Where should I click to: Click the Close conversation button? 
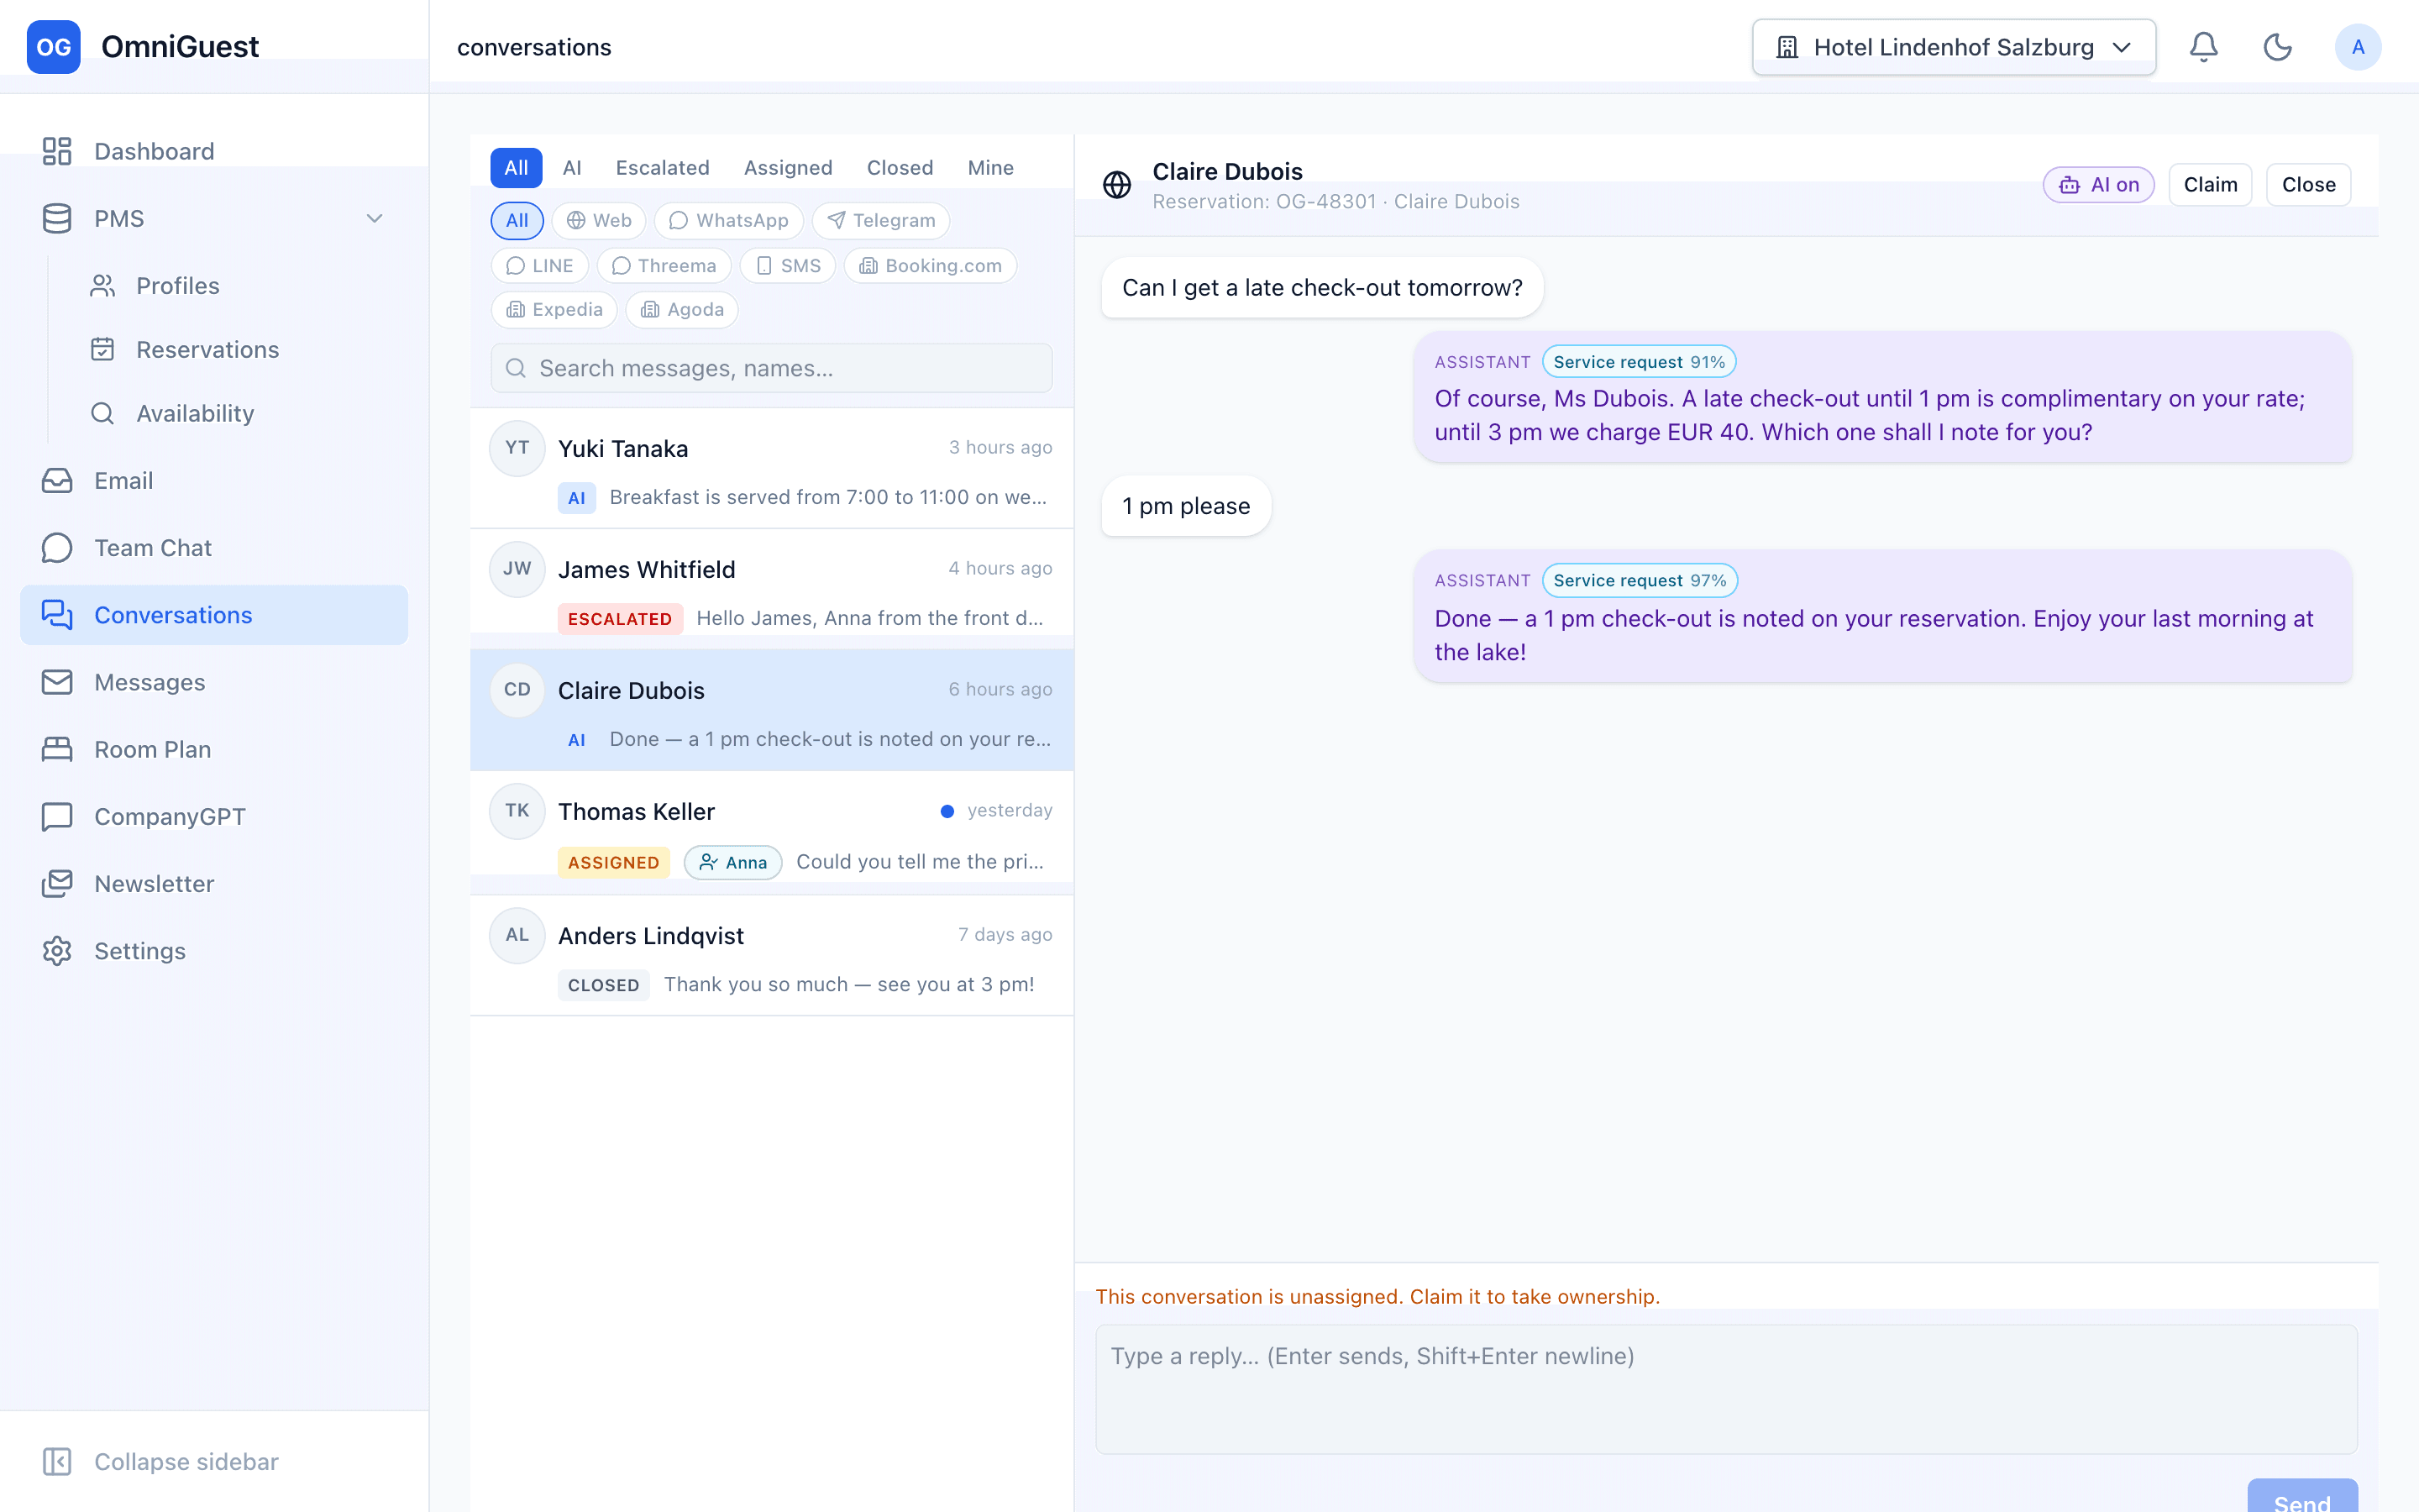pyautogui.click(x=2308, y=185)
